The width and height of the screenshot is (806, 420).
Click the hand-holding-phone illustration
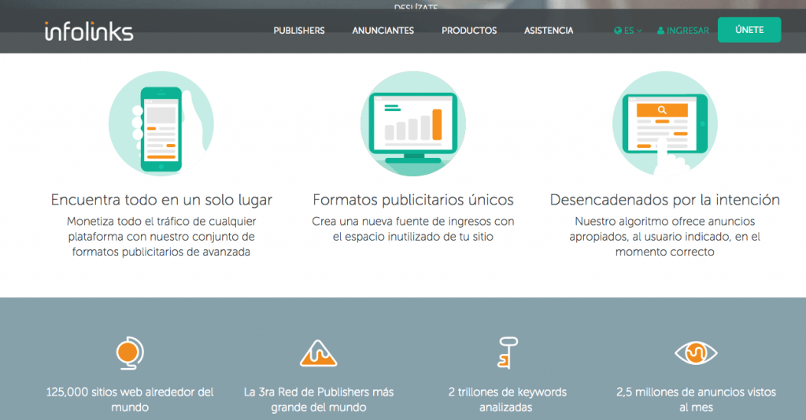[161, 123]
